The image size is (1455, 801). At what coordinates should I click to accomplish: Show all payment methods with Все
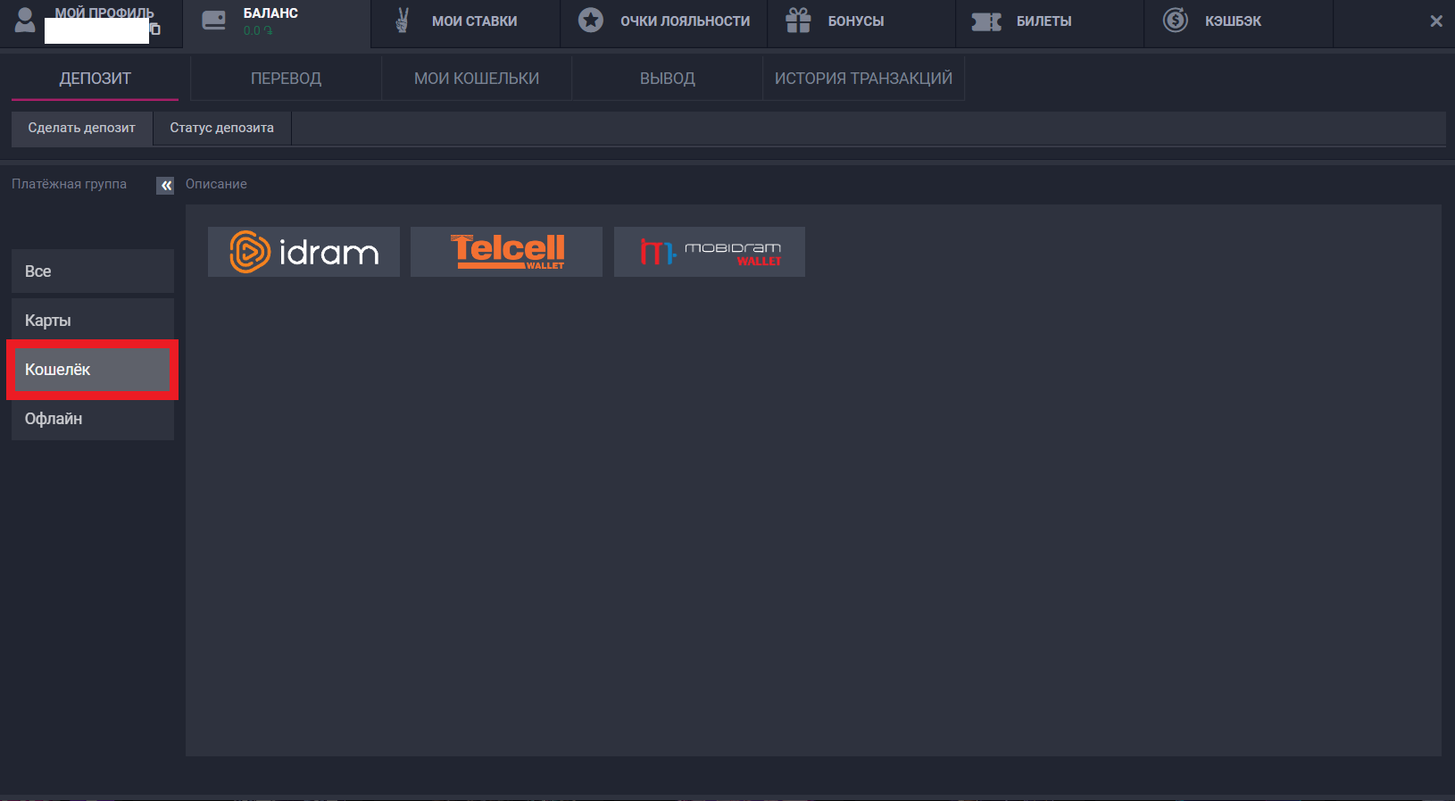coord(93,271)
